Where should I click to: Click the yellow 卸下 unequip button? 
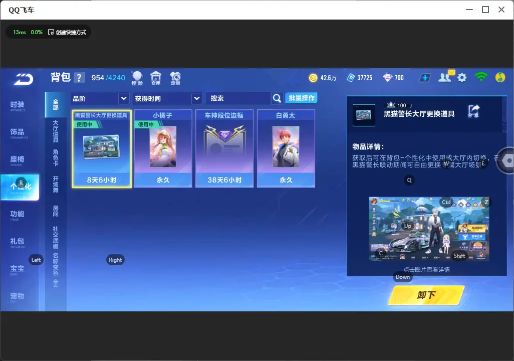[426, 295]
